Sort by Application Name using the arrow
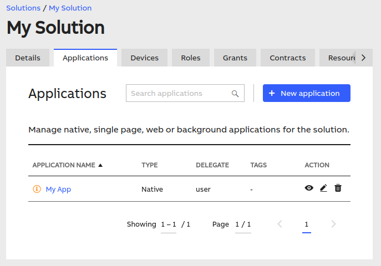Image resolution: width=381 pixels, height=266 pixels. point(100,165)
